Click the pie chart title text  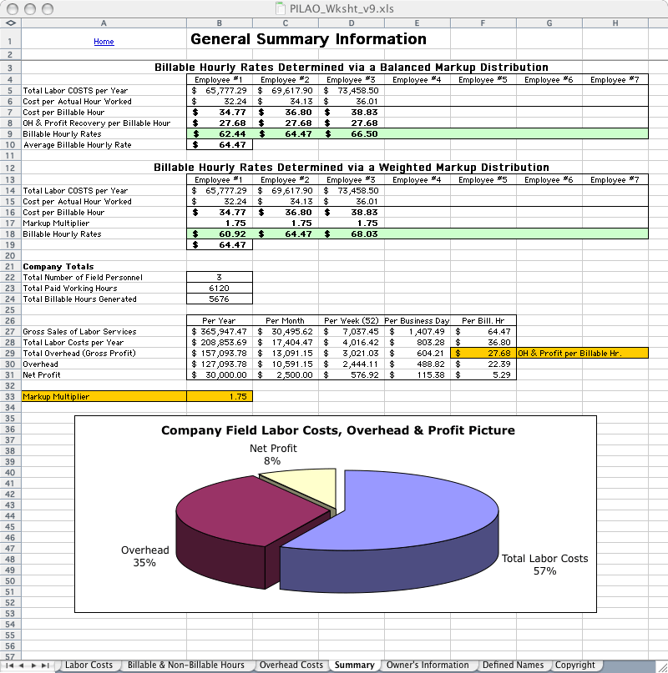point(338,430)
